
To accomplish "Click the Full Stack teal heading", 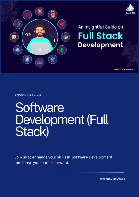I will pos(100,36).
